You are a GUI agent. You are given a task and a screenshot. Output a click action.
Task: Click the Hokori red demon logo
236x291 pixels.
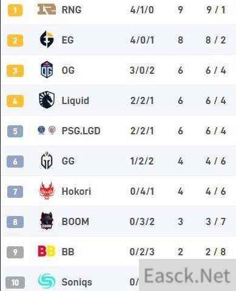[x=47, y=191]
